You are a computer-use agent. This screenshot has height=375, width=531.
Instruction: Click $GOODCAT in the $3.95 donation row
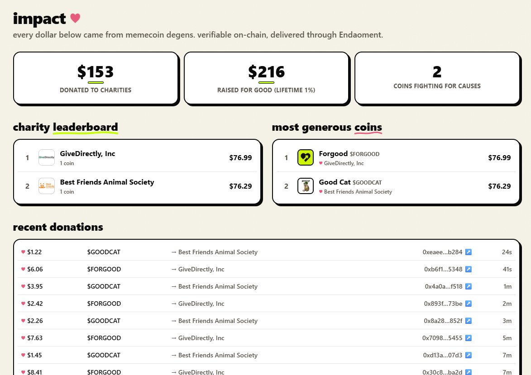[104, 286]
